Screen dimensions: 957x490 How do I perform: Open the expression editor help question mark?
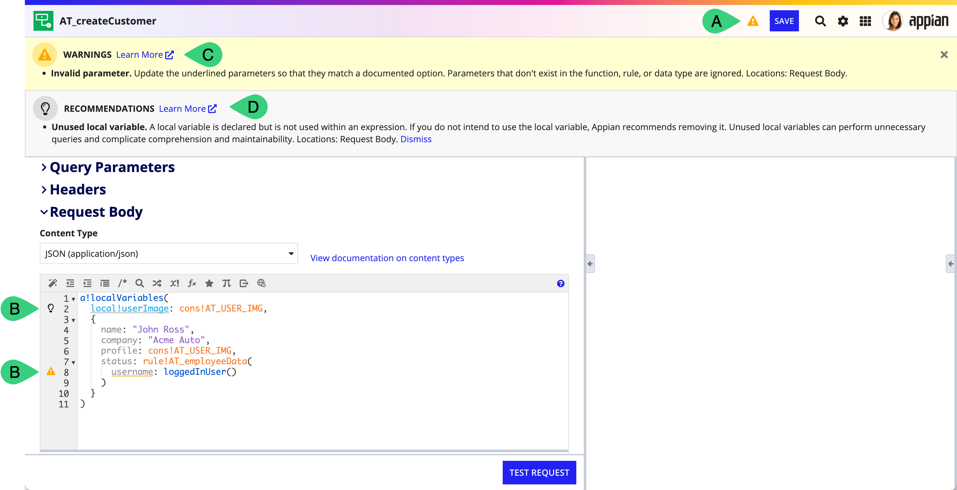[x=560, y=284]
